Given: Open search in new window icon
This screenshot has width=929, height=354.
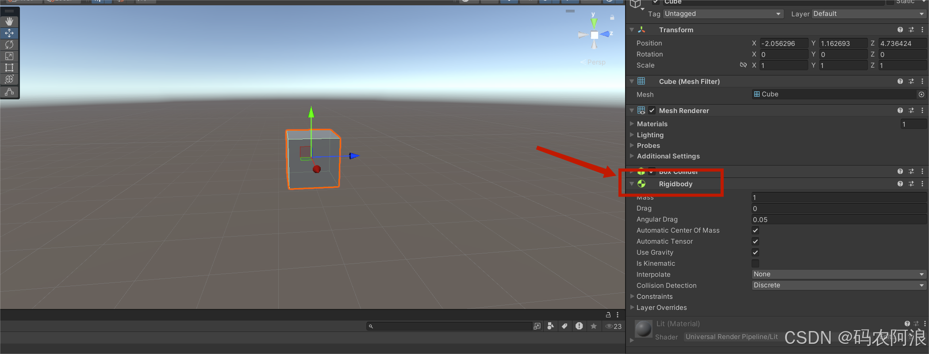Looking at the screenshot, I should click(537, 326).
